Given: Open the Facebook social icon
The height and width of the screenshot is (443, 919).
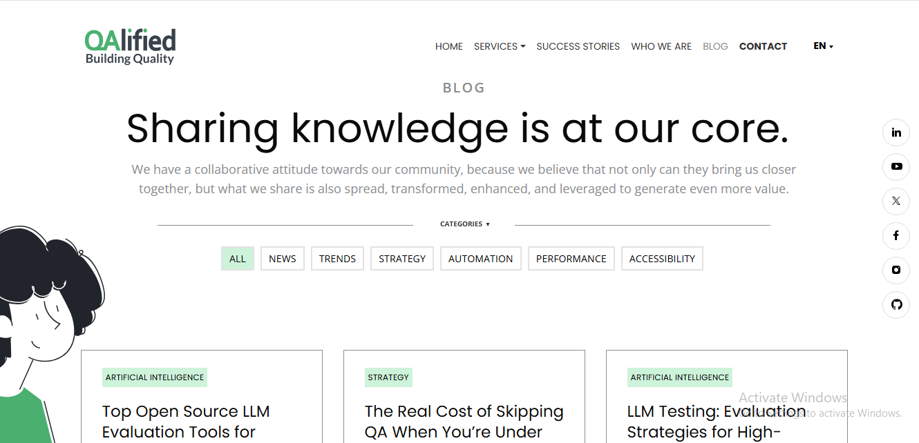Looking at the screenshot, I should click(896, 236).
